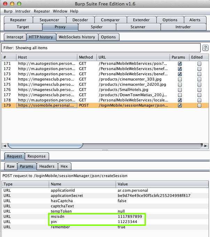
Task: Select request 177 DownTownMatias row
Action: (x=105, y=95)
